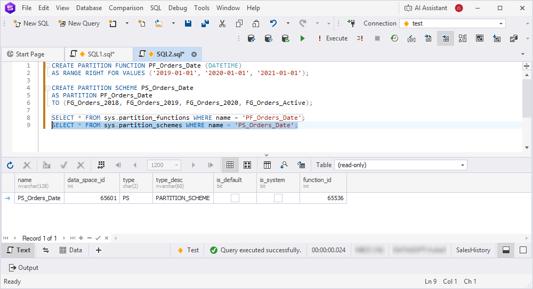Screen dimensions: 533x289
Task: Click the visible columns icon
Action: [x=267, y=165]
